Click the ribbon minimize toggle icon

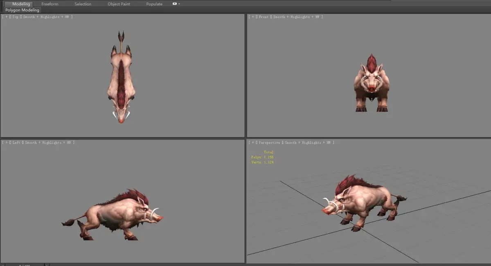(175, 4)
